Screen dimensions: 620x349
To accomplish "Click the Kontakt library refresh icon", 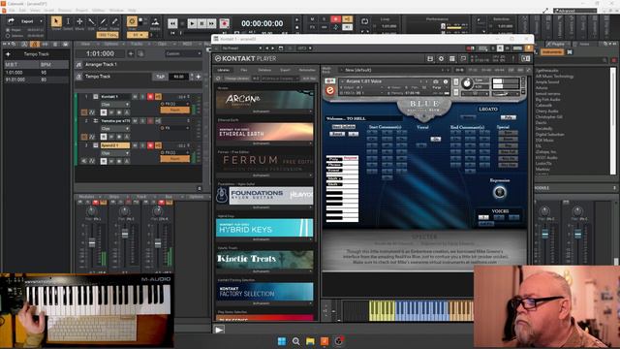I will point(218,79).
